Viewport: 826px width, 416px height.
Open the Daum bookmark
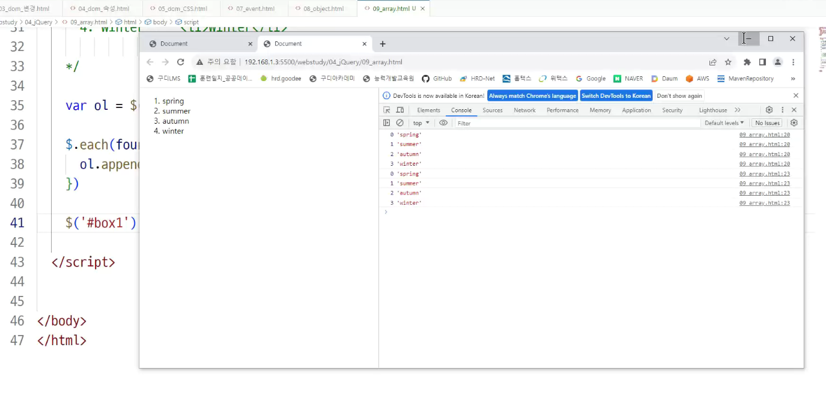664,79
